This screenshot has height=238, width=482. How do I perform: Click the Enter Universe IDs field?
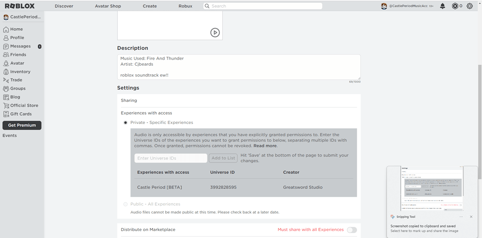[170, 158]
